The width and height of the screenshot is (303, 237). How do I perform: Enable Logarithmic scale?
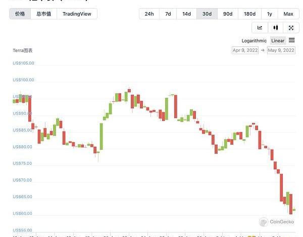254,41
